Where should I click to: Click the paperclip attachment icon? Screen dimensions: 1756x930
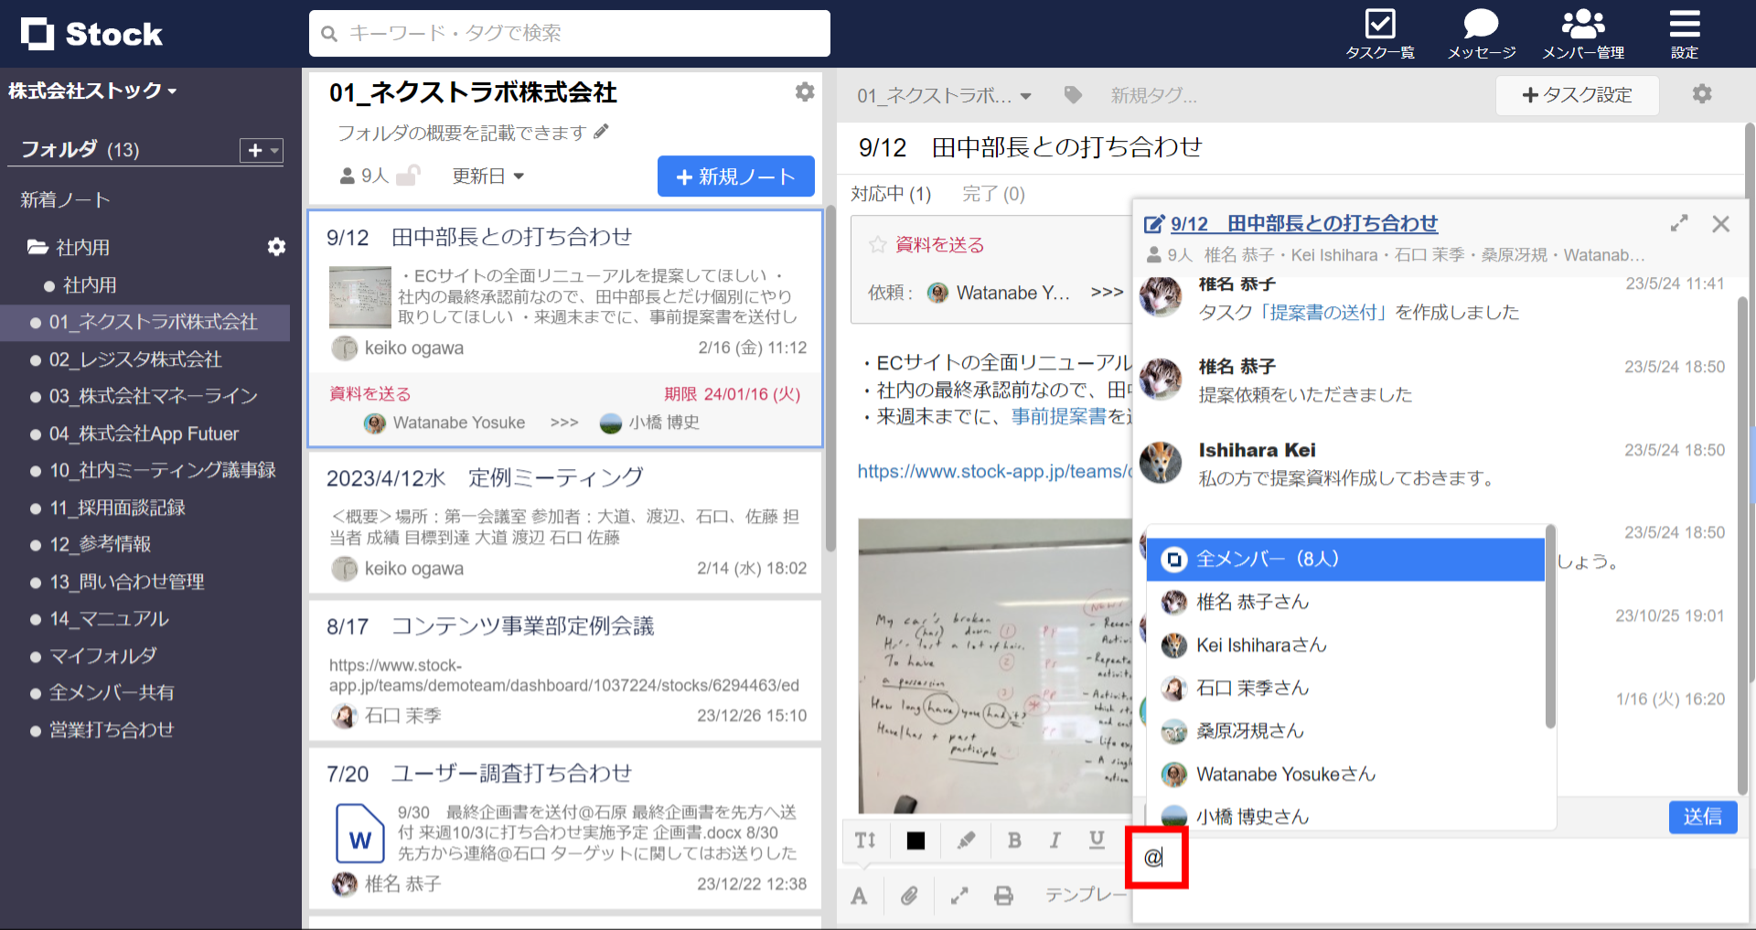[x=909, y=896]
